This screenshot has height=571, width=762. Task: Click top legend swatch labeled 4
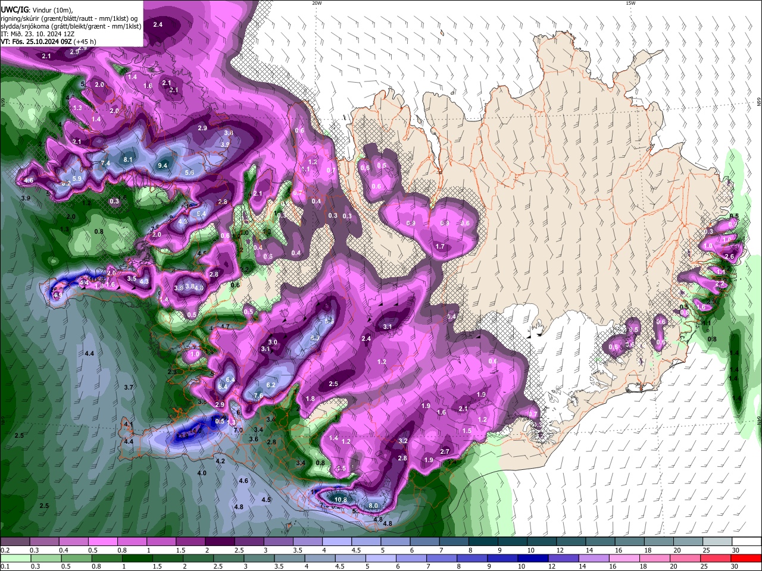click(337, 542)
